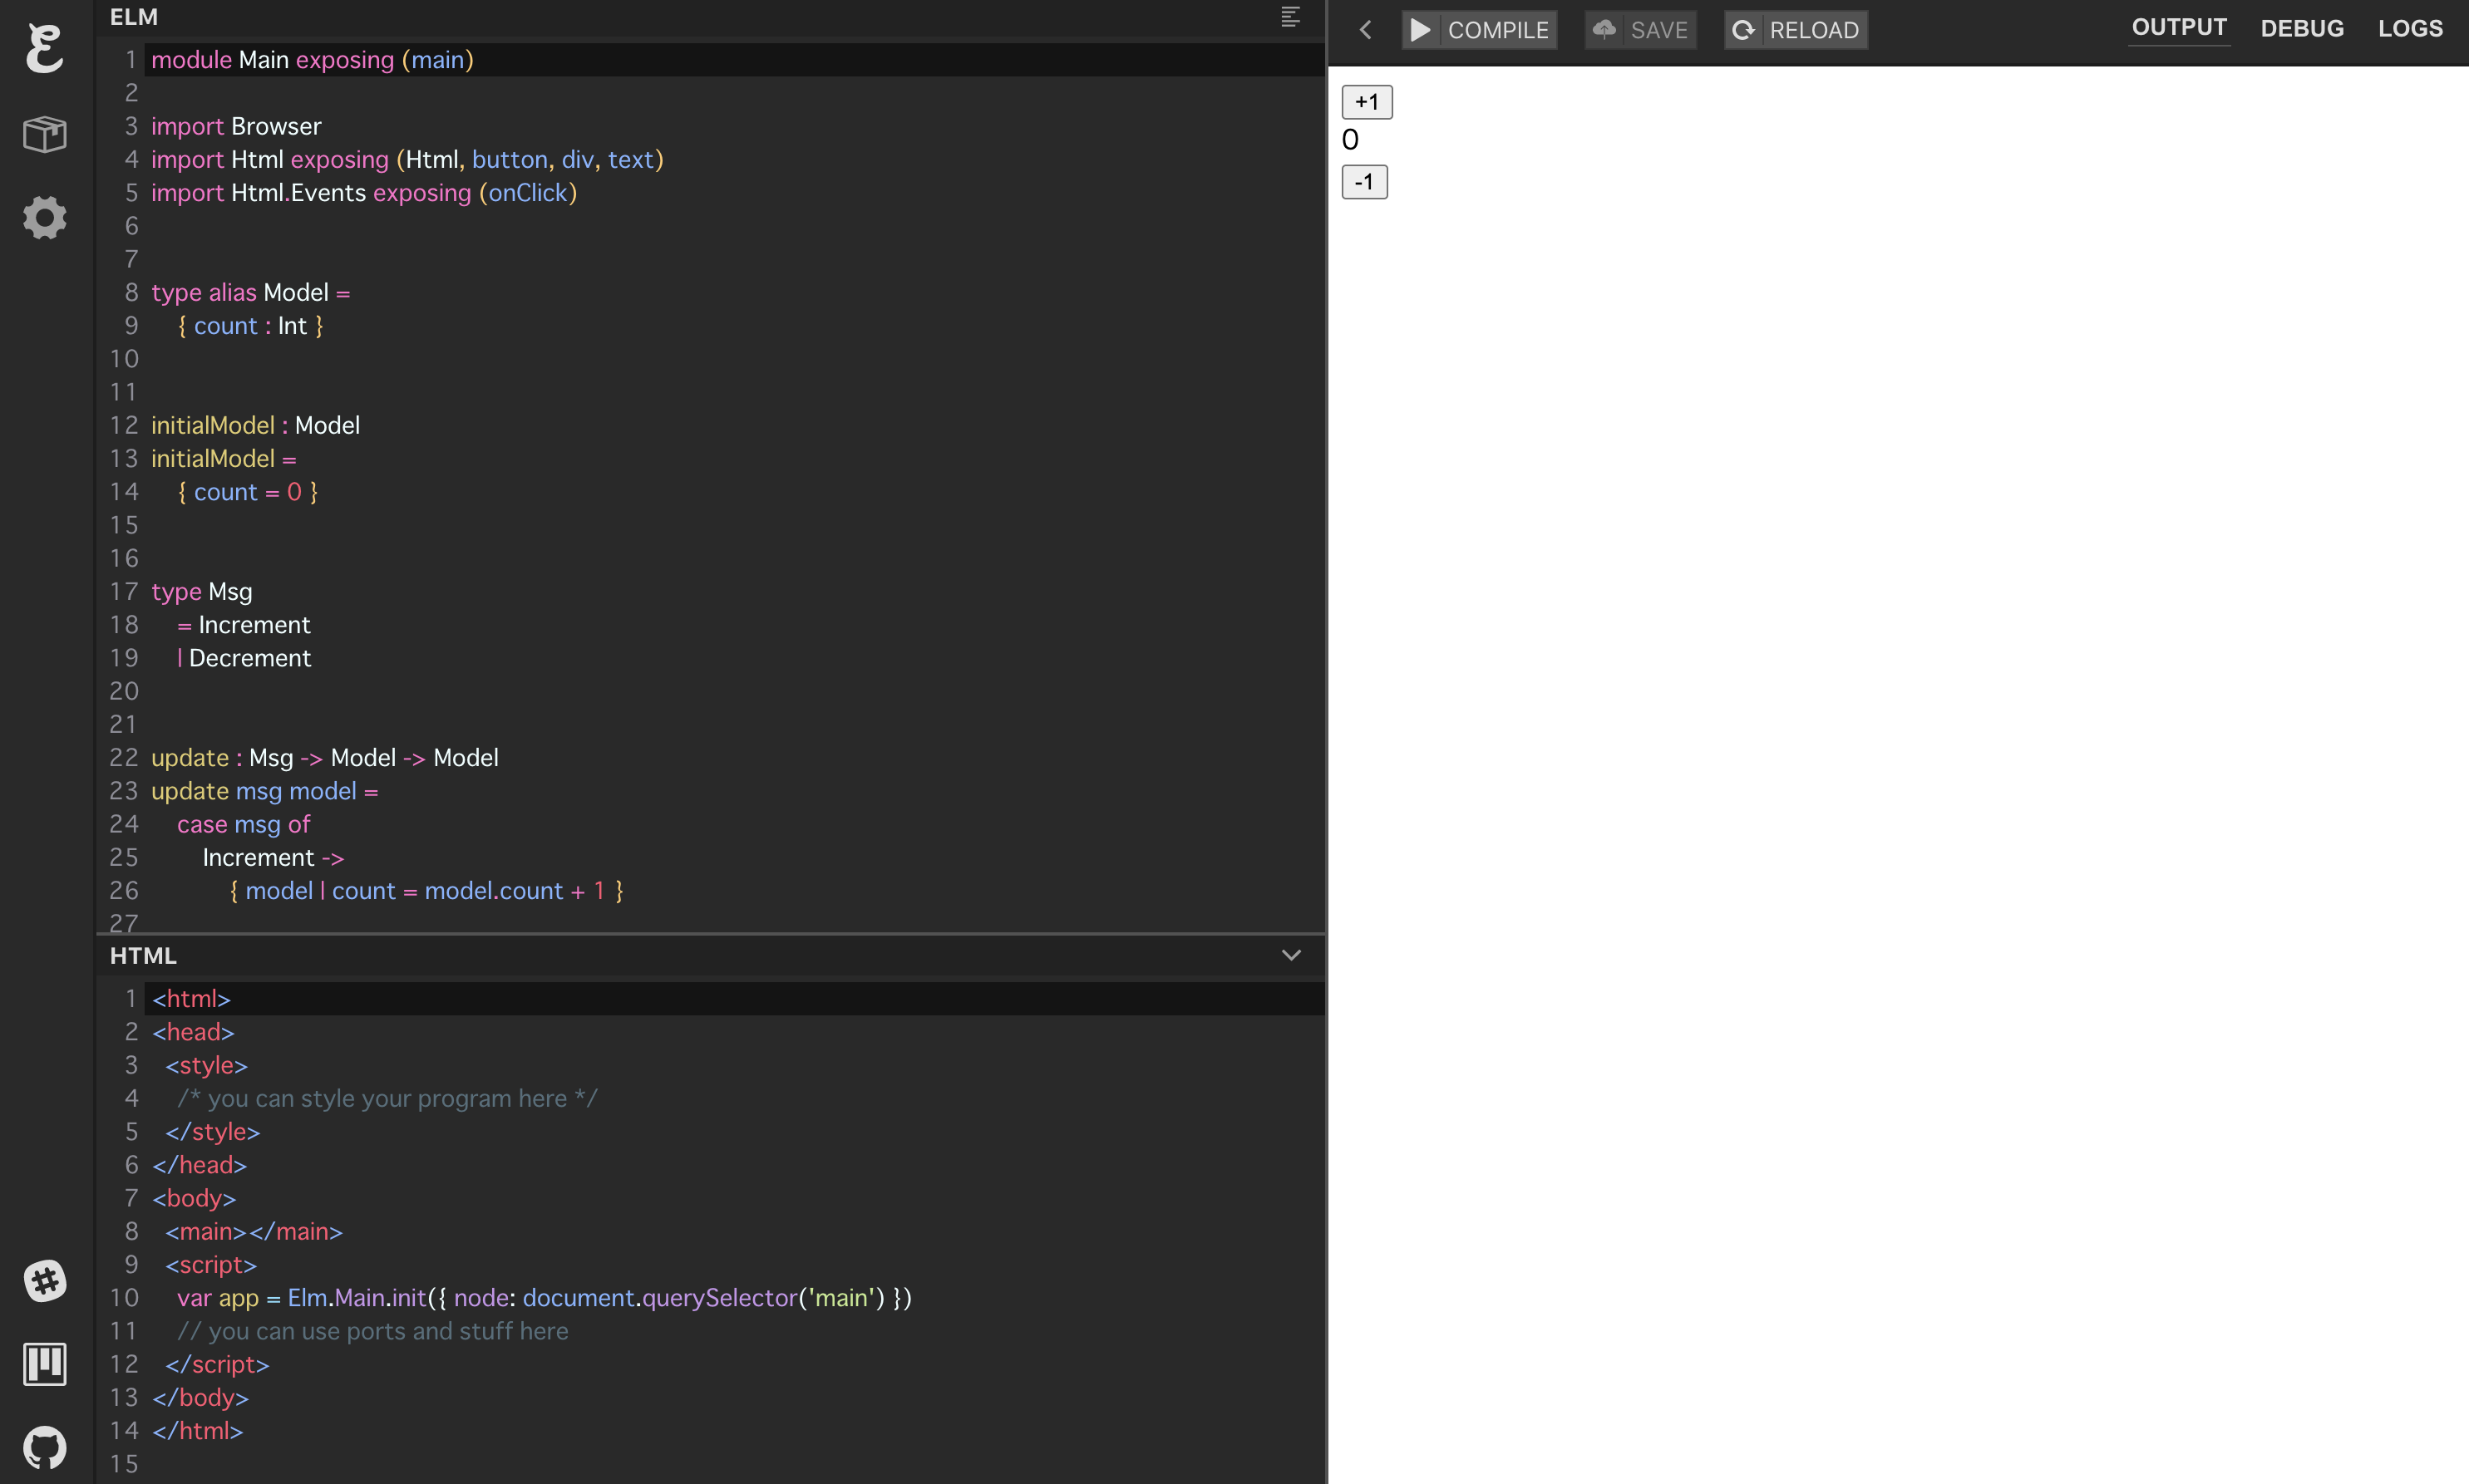Click the hamburger menu icon top right
The width and height of the screenshot is (2469, 1484).
click(1291, 16)
